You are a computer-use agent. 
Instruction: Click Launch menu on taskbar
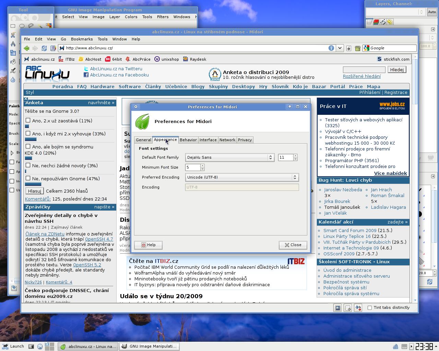coord(13,346)
